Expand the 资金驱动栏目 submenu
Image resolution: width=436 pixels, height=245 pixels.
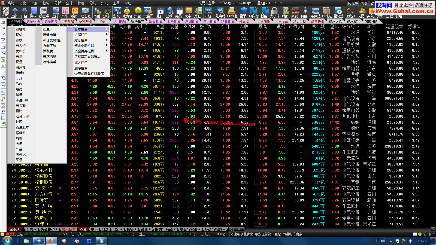click(x=89, y=45)
